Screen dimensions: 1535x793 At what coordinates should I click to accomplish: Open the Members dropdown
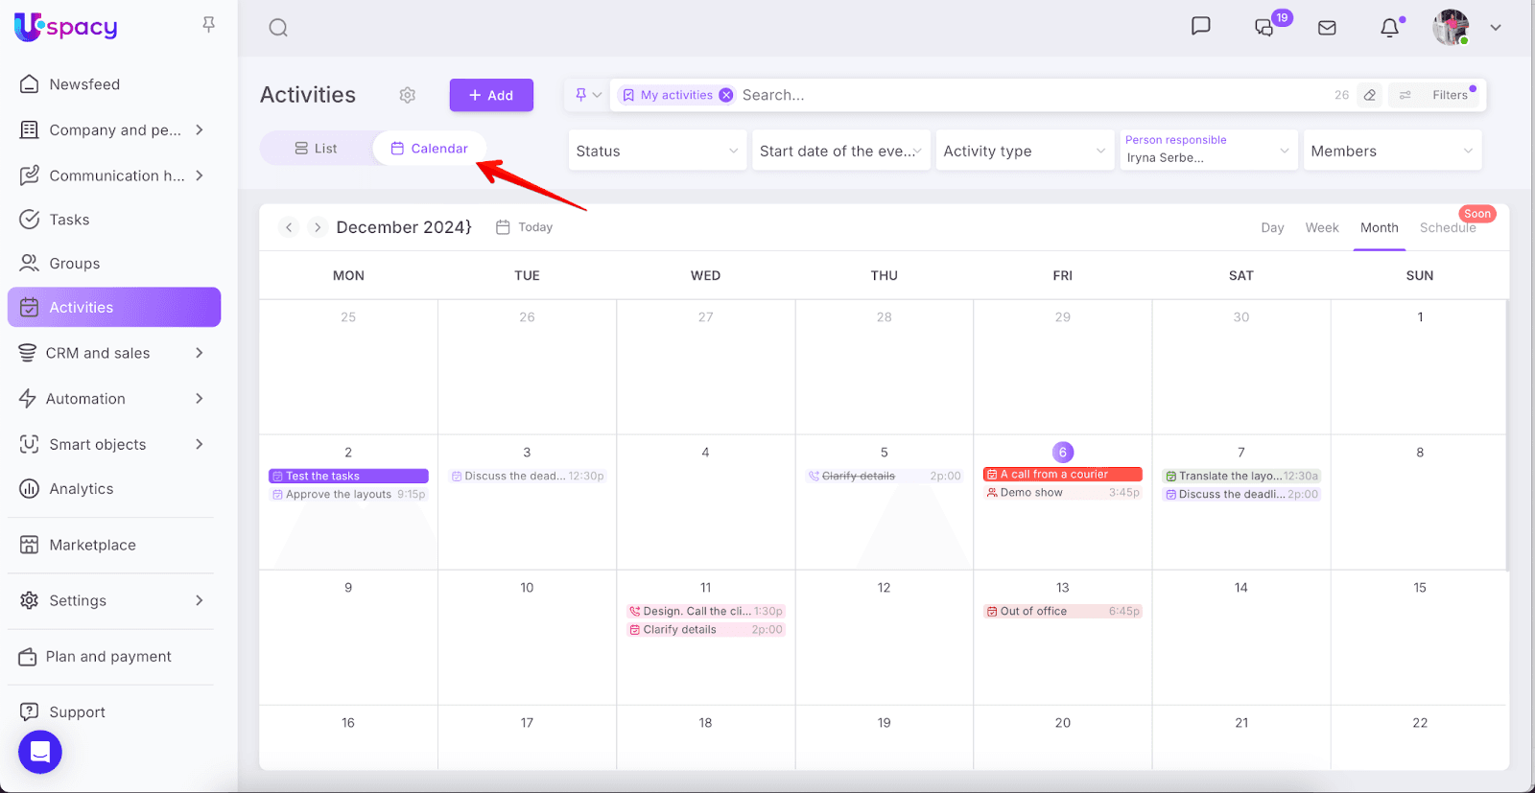click(x=1392, y=151)
